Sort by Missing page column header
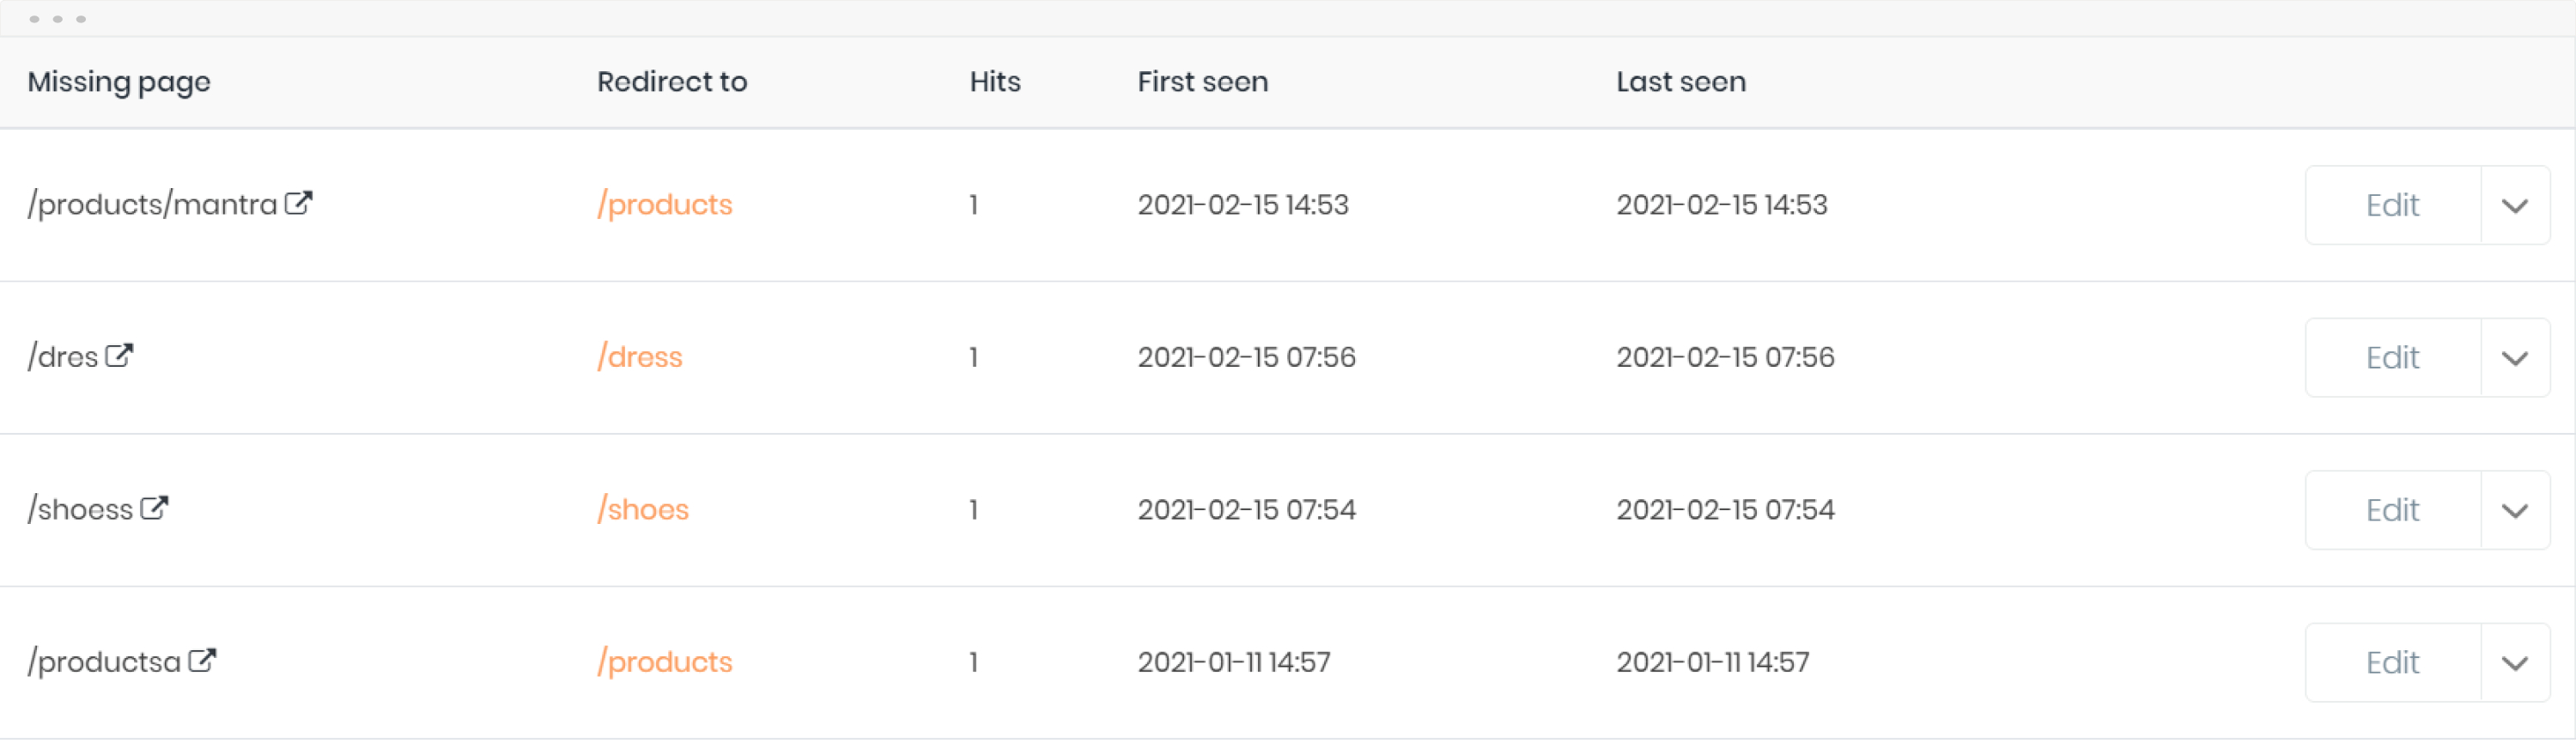The image size is (2576, 743). (119, 82)
